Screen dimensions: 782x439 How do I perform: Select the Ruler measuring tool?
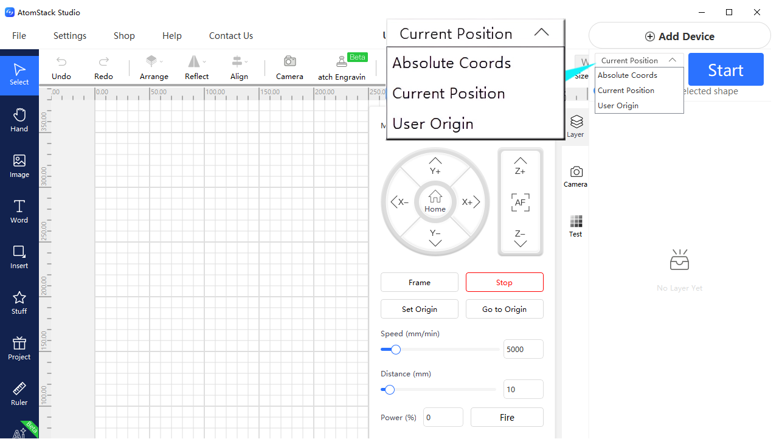point(19,394)
